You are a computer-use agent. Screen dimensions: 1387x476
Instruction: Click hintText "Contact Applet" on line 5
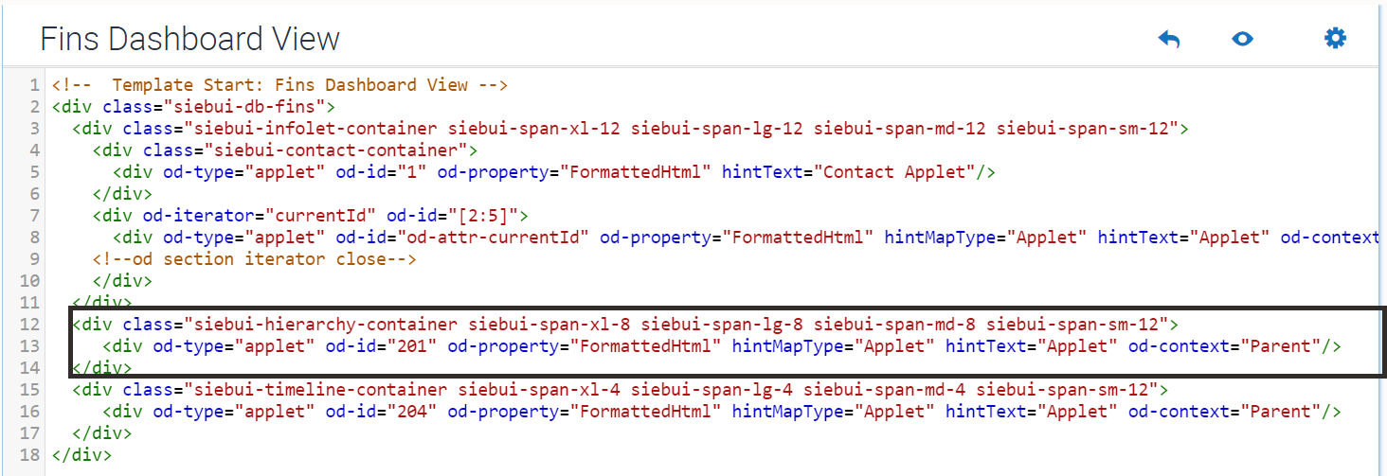894,171
